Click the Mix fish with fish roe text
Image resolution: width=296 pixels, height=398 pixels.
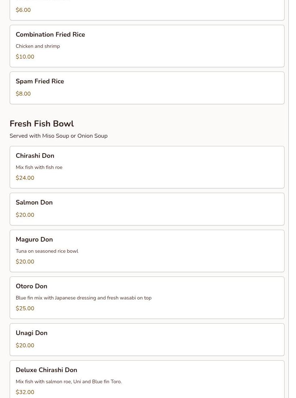point(39,167)
